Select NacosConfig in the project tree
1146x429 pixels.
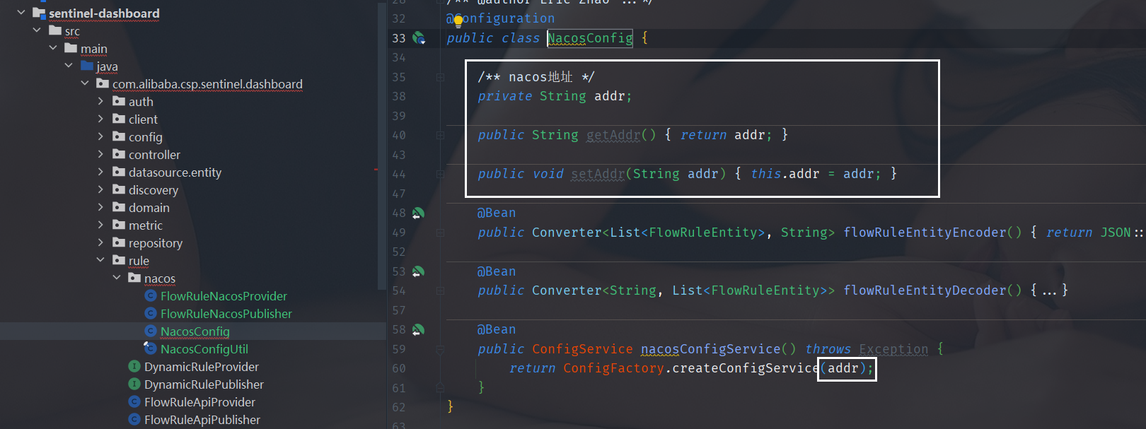click(195, 331)
